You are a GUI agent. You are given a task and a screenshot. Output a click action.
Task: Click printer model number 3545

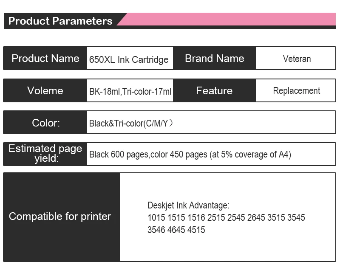click(296, 218)
